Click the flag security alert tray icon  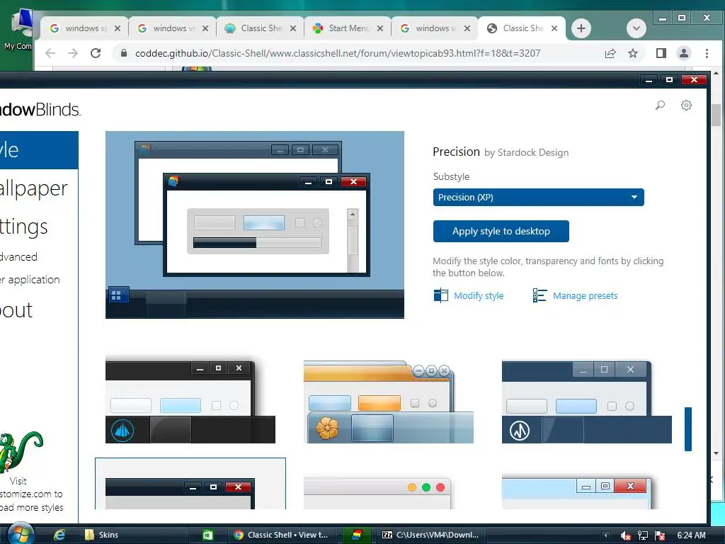click(660, 535)
